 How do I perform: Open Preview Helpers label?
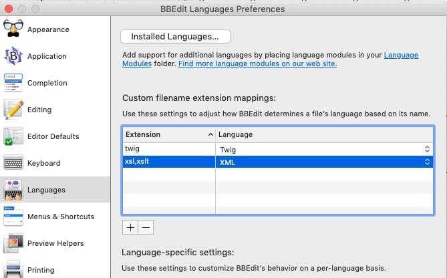coord(55,243)
